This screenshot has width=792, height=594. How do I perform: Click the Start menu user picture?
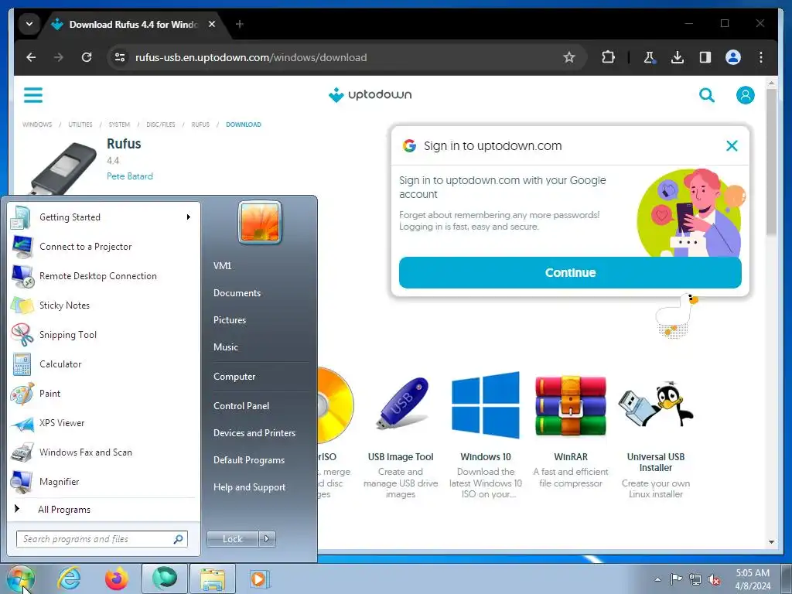[260, 222]
